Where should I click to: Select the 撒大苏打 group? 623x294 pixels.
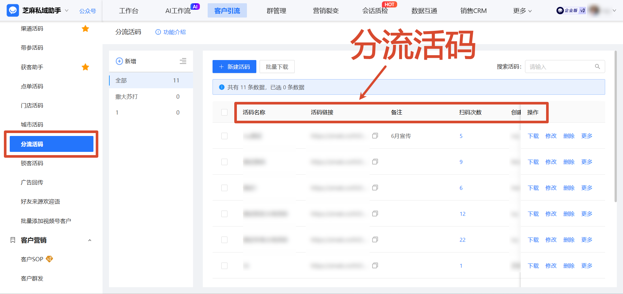151,96
